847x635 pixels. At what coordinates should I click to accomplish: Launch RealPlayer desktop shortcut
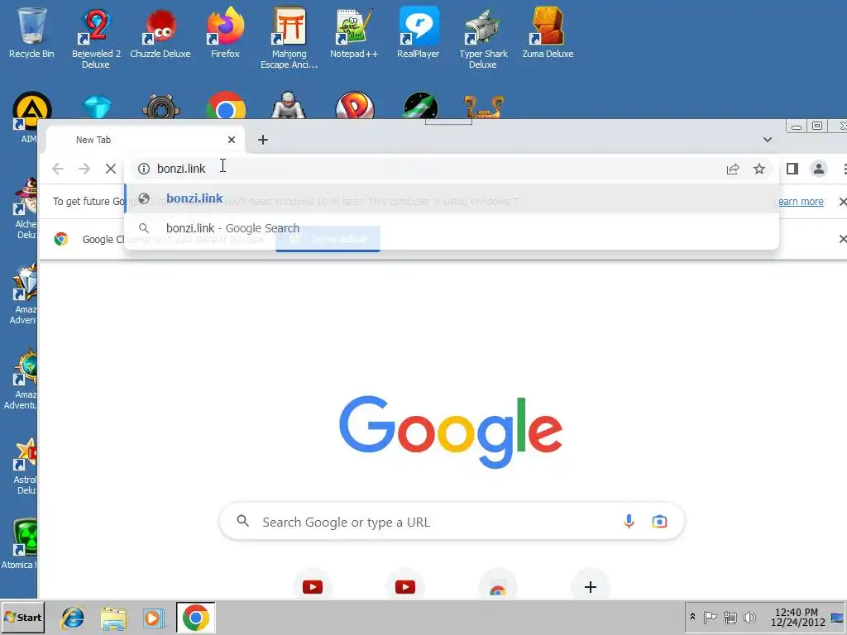[x=418, y=32]
